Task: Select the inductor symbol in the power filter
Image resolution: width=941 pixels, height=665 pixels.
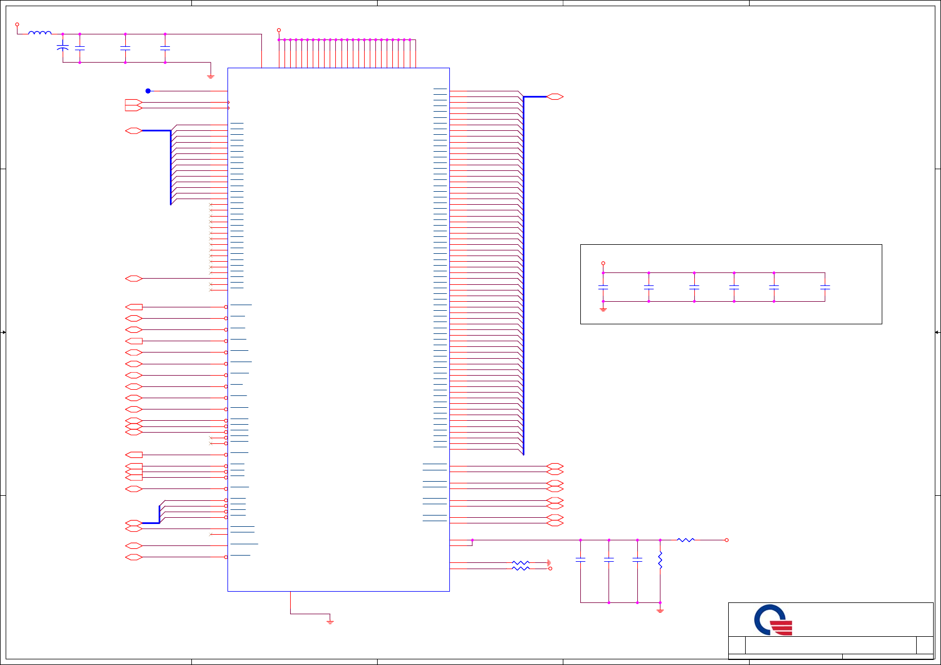Action: pos(40,33)
